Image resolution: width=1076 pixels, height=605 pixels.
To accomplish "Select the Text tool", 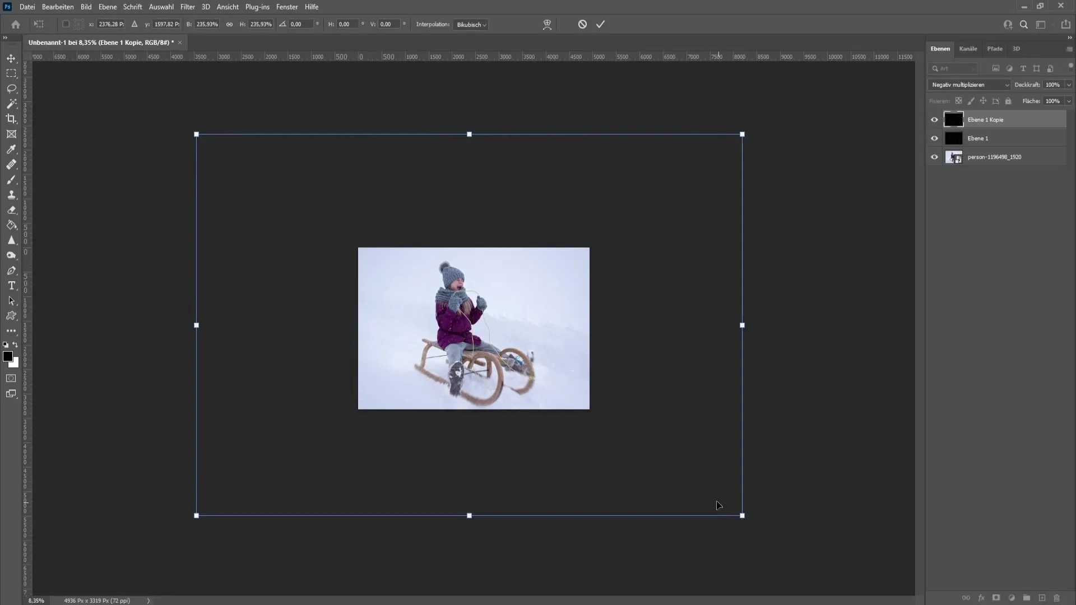I will tap(11, 285).
